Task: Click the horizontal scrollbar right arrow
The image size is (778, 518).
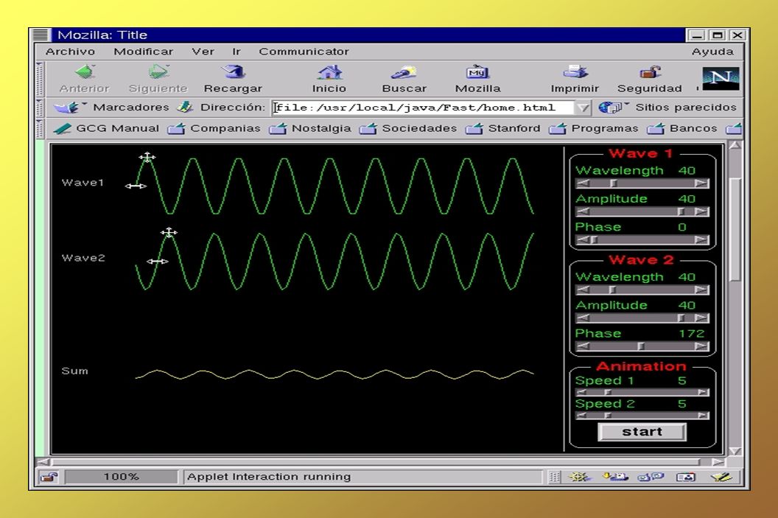Action: tap(718, 463)
